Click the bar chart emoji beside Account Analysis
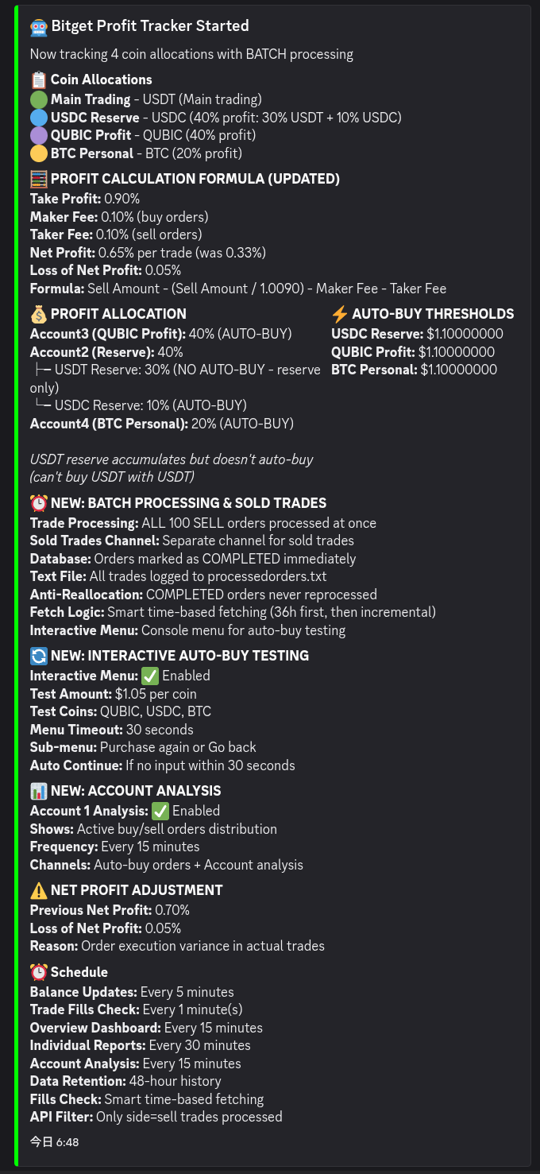This screenshot has width=540, height=1174. [x=39, y=791]
